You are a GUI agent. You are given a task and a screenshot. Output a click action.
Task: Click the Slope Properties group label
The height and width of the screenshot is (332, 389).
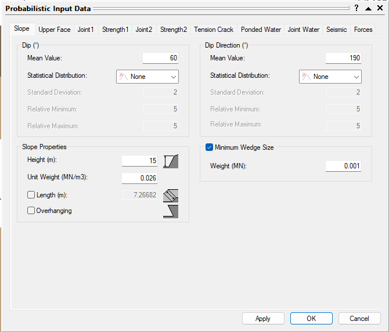coord(44,147)
